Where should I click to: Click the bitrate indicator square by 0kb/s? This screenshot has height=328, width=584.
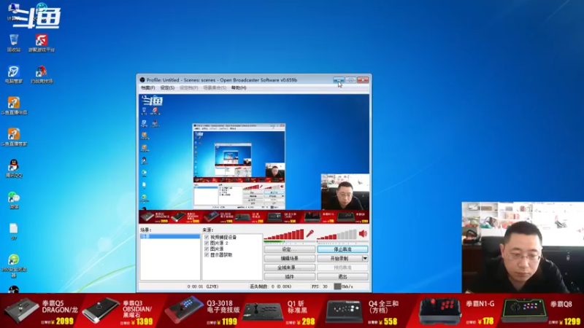pos(337,286)
